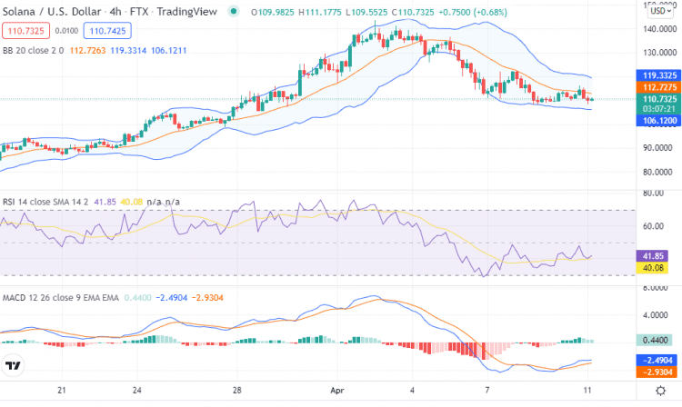Click the -2.9304 signal value label
Image resolution: width=682 pixels, height=407 pixels.
pyautogui.click(x=657, y=372)
